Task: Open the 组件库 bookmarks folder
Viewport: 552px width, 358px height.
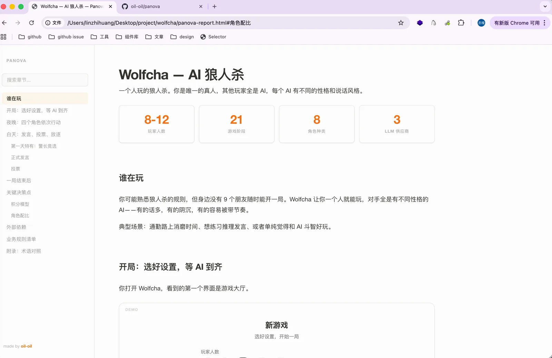Action: 127,37
